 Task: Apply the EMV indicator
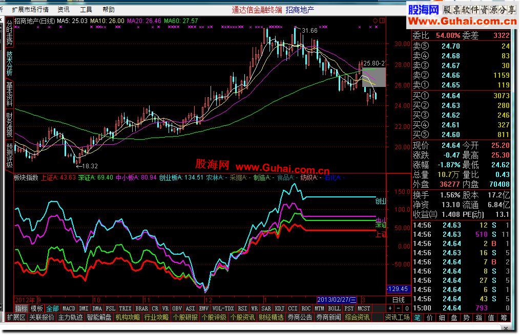click(x=203, y=308)
